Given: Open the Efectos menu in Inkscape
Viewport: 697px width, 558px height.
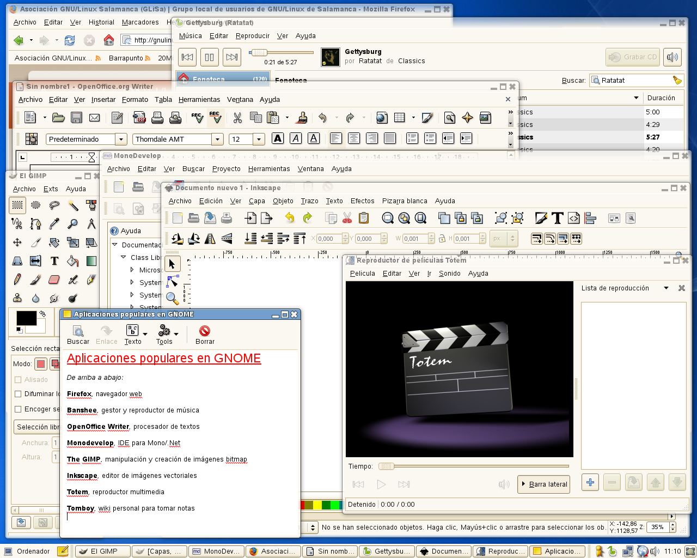Looking at the screenshot, I should pos(362,201).
